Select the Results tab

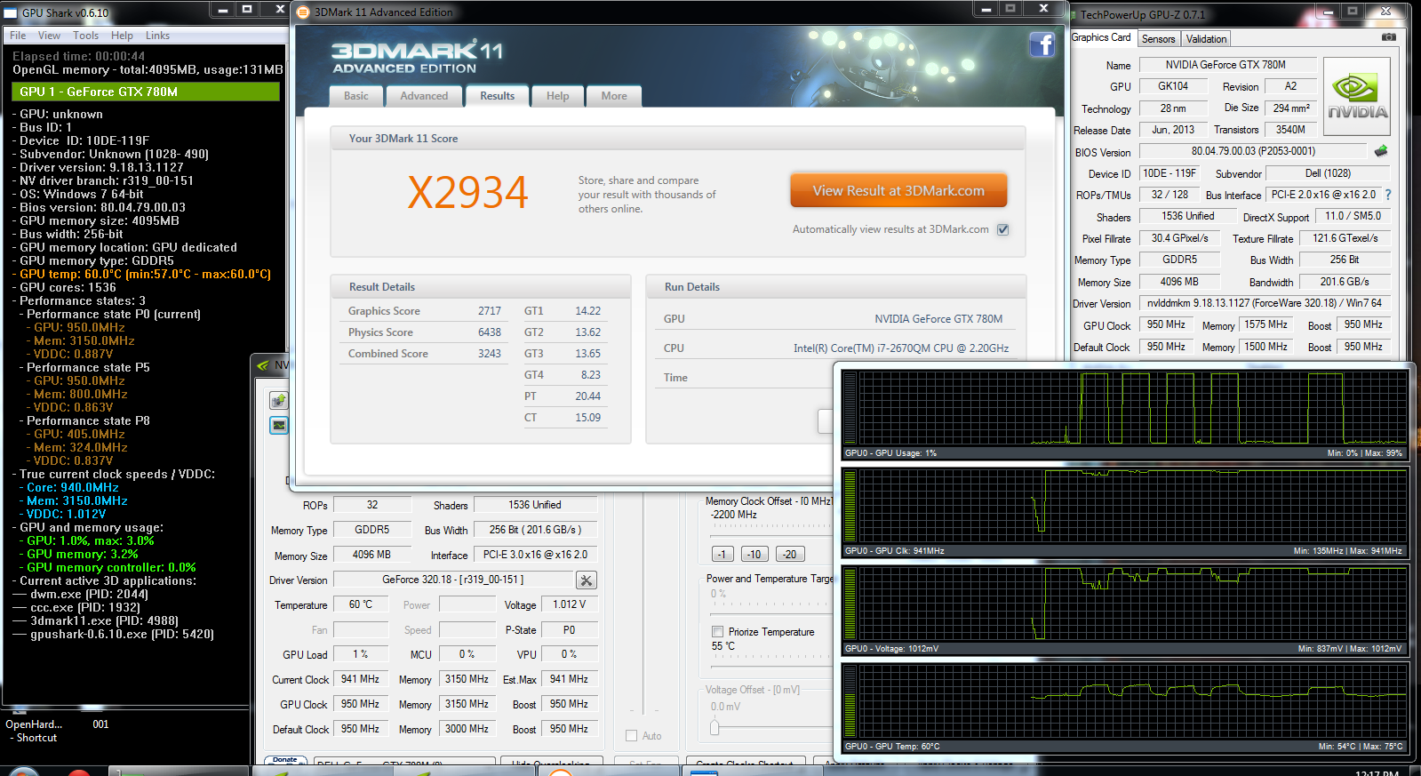497,96
